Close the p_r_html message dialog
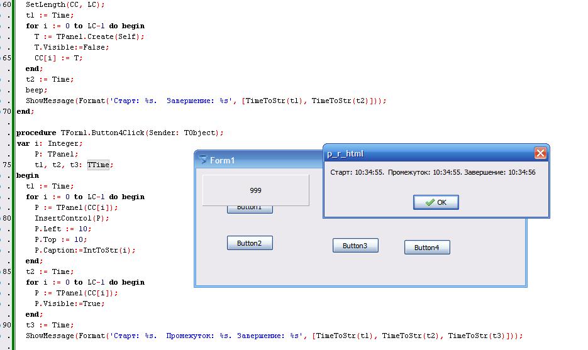588x350 pixels. click(540, 153)
